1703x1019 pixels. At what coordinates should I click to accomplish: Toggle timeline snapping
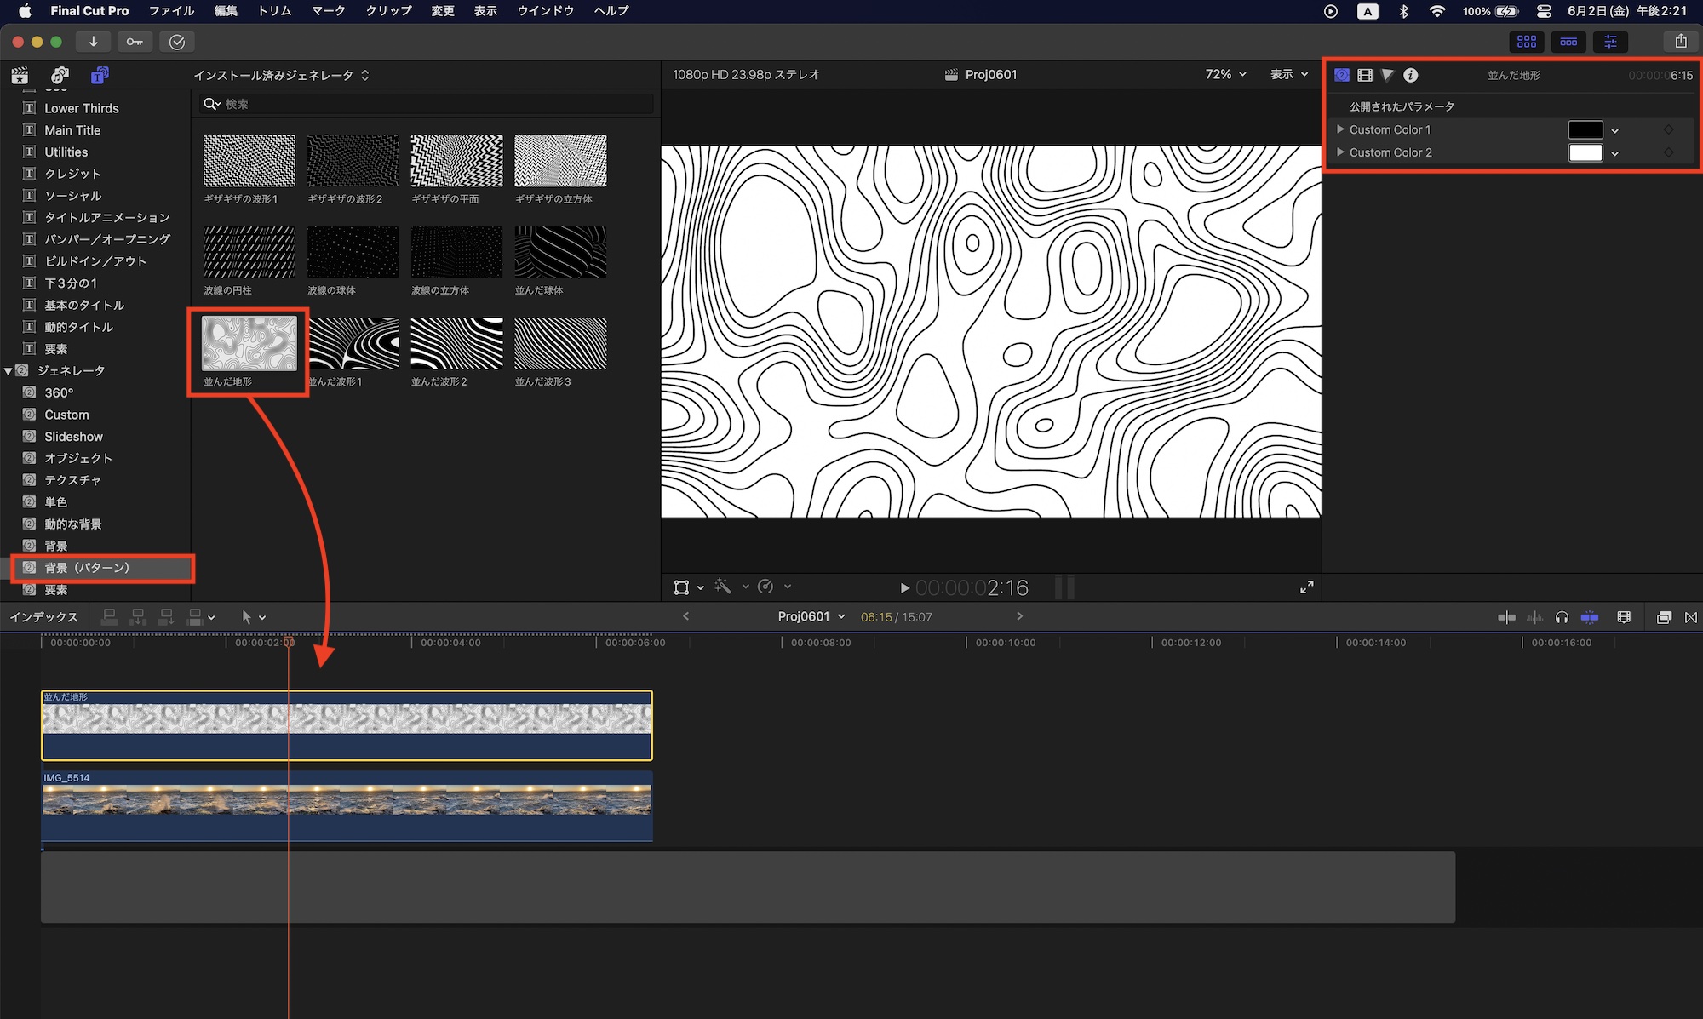pyautogui.click(x=1590, y=617)
